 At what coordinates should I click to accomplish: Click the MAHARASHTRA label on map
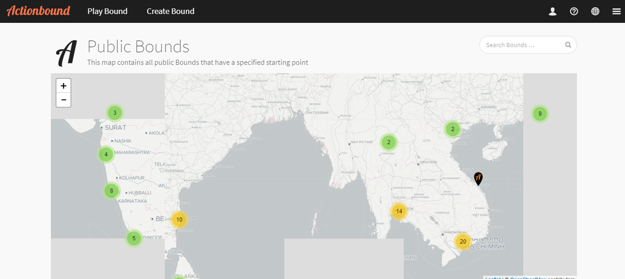(132, 153)
